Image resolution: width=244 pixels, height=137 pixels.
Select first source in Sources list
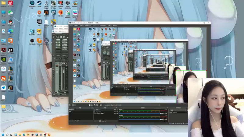point(106,110)
